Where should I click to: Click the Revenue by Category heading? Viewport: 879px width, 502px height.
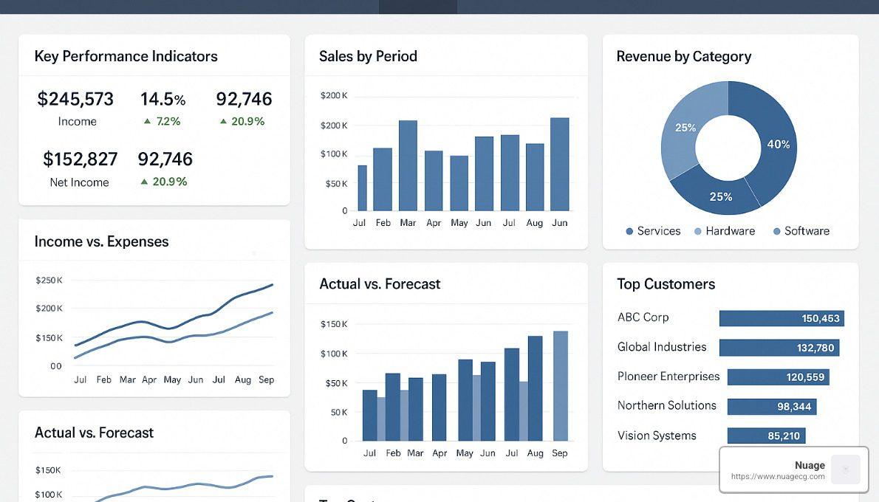pyautogui.click(x=684, y=57)
